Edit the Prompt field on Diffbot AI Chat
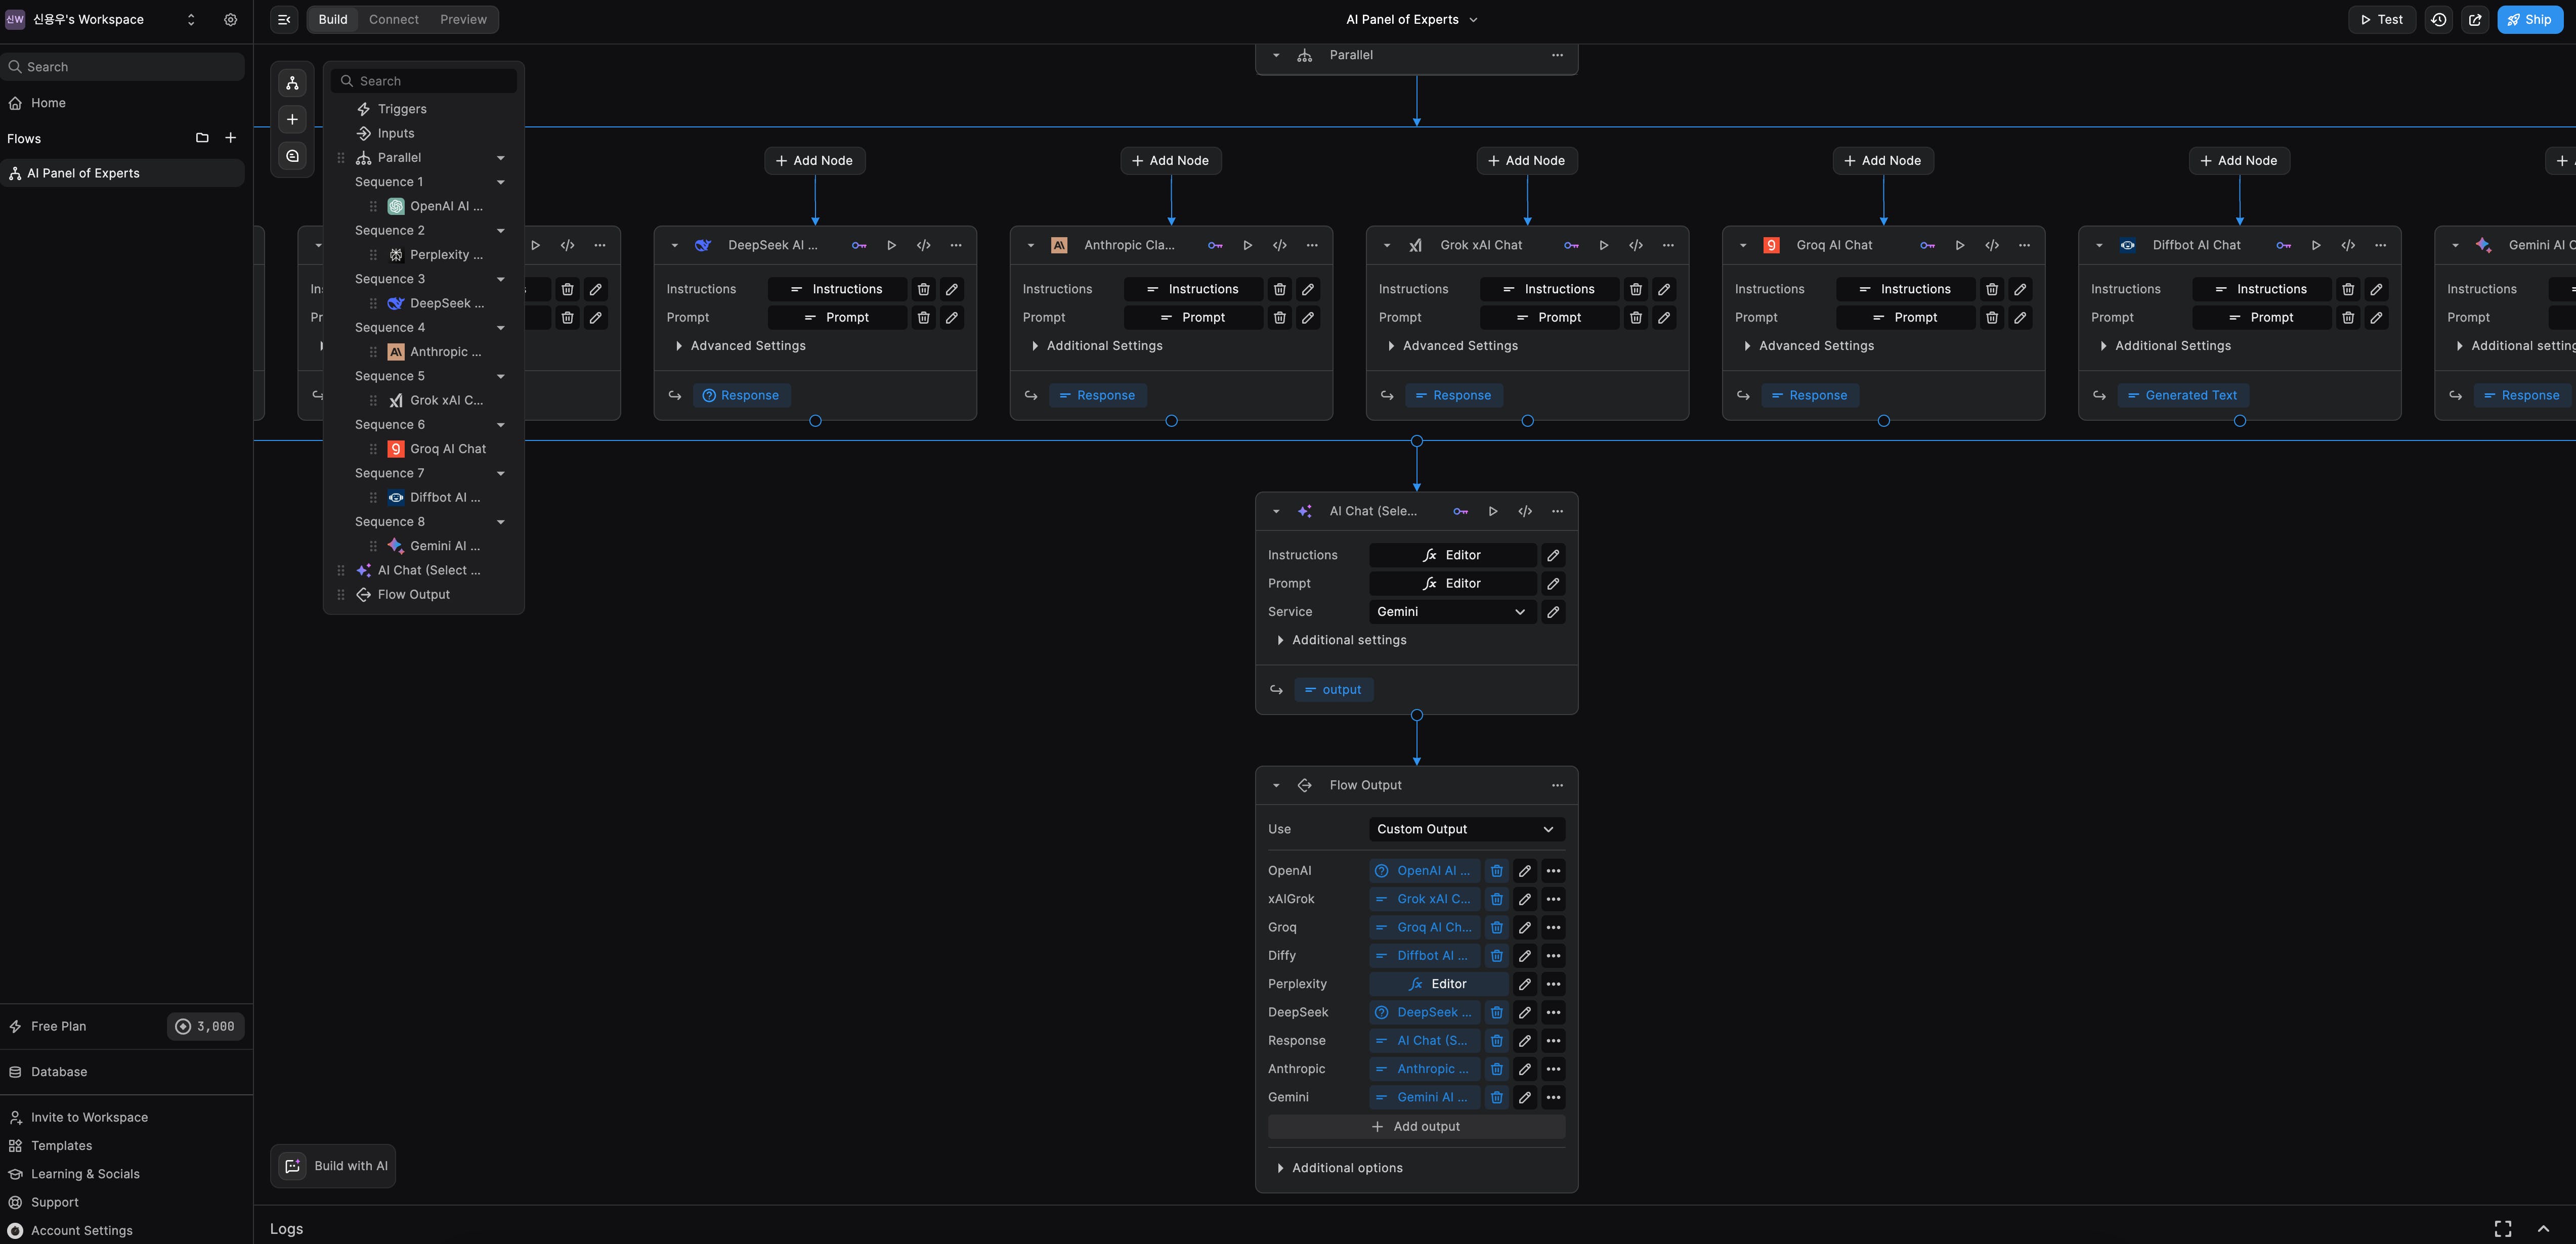 (2376, 318)
